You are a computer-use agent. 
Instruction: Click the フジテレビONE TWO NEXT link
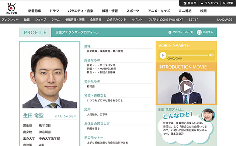click(x=166, y=20)
